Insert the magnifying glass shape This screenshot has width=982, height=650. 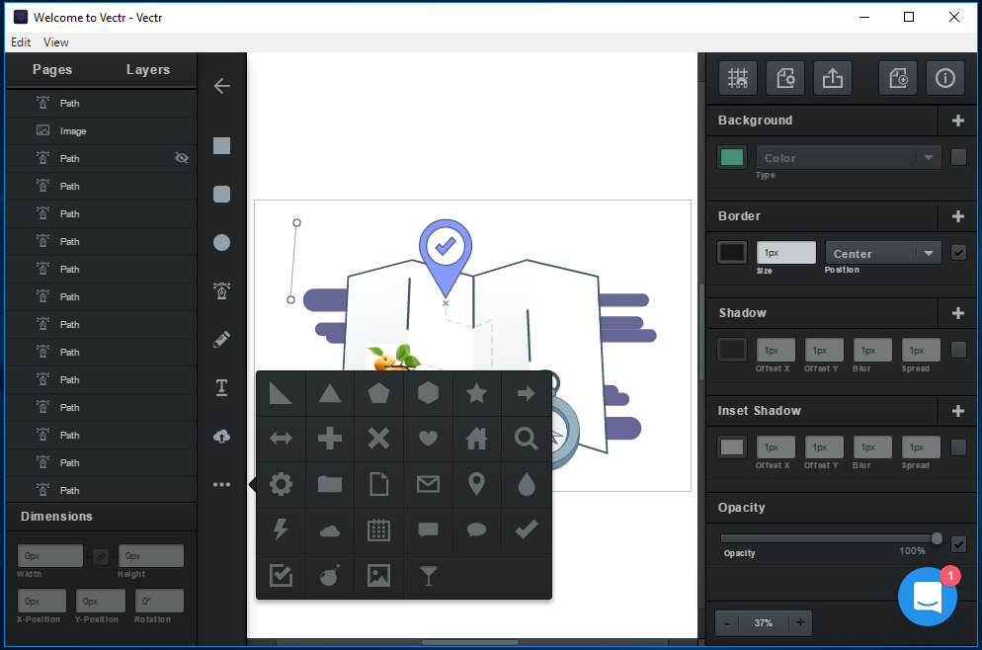point(526,439)
